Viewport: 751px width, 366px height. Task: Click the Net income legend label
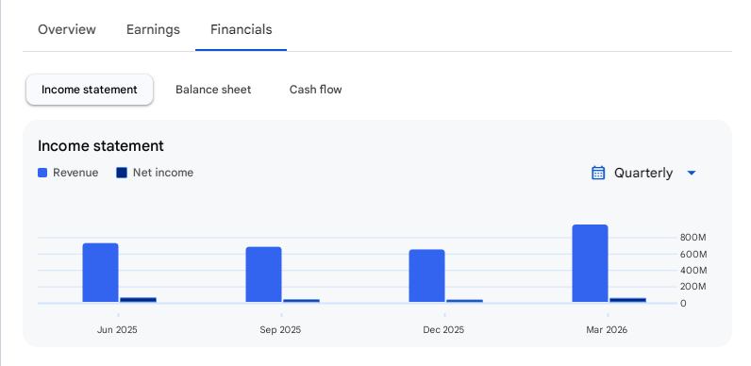[163, 173]
